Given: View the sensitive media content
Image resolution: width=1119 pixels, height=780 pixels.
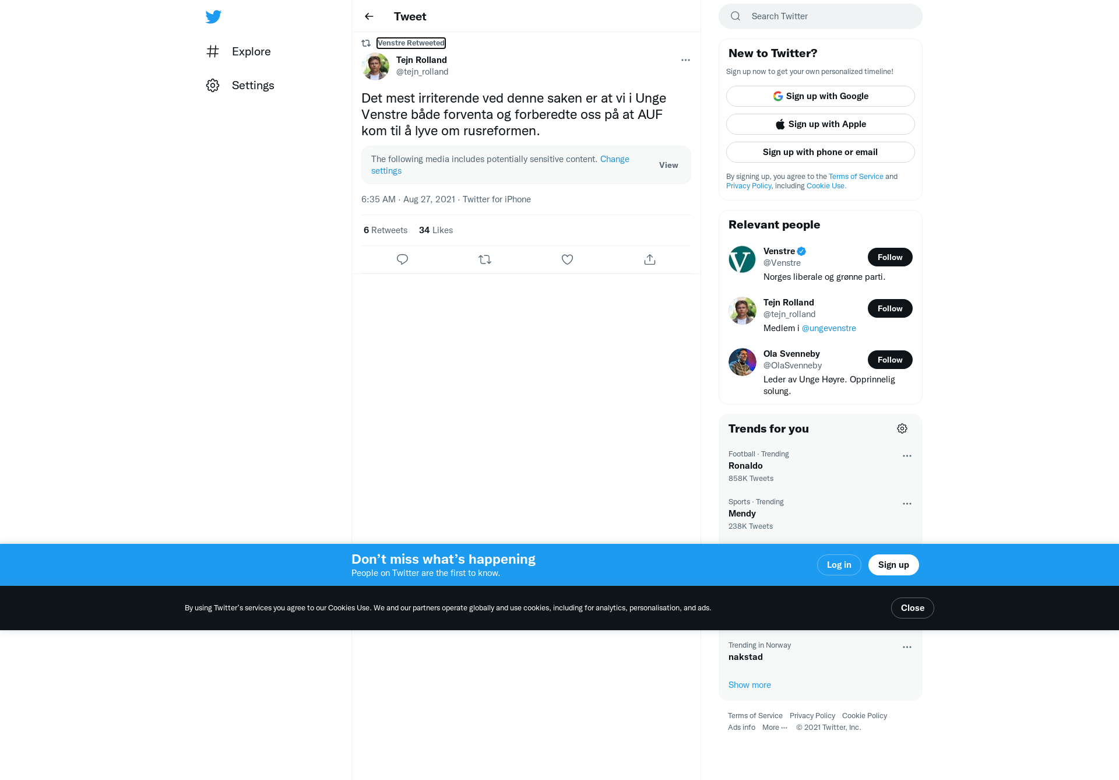Looking at the screenshot, I should 668,165.
